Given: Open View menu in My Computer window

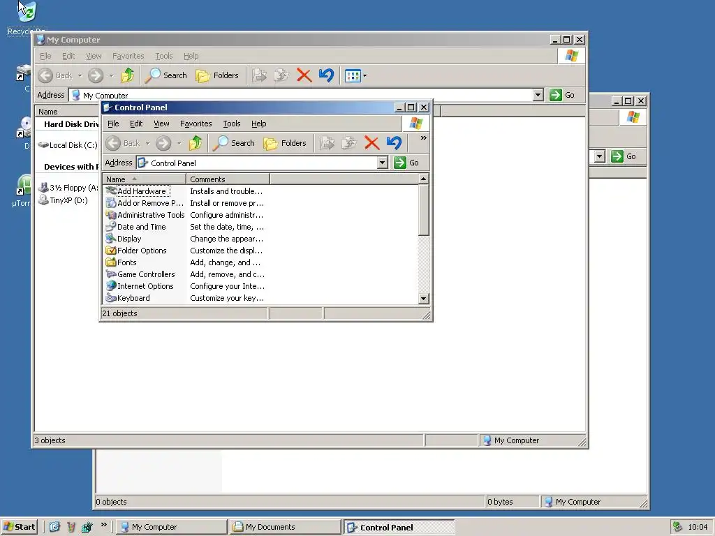Looking at the screenshot, I should pyautogui.click(x=94, y=56).
